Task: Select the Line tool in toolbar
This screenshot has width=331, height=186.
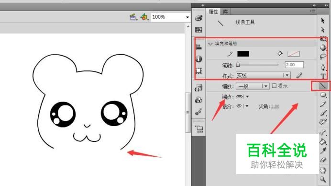Action: [x=323, y=86]
